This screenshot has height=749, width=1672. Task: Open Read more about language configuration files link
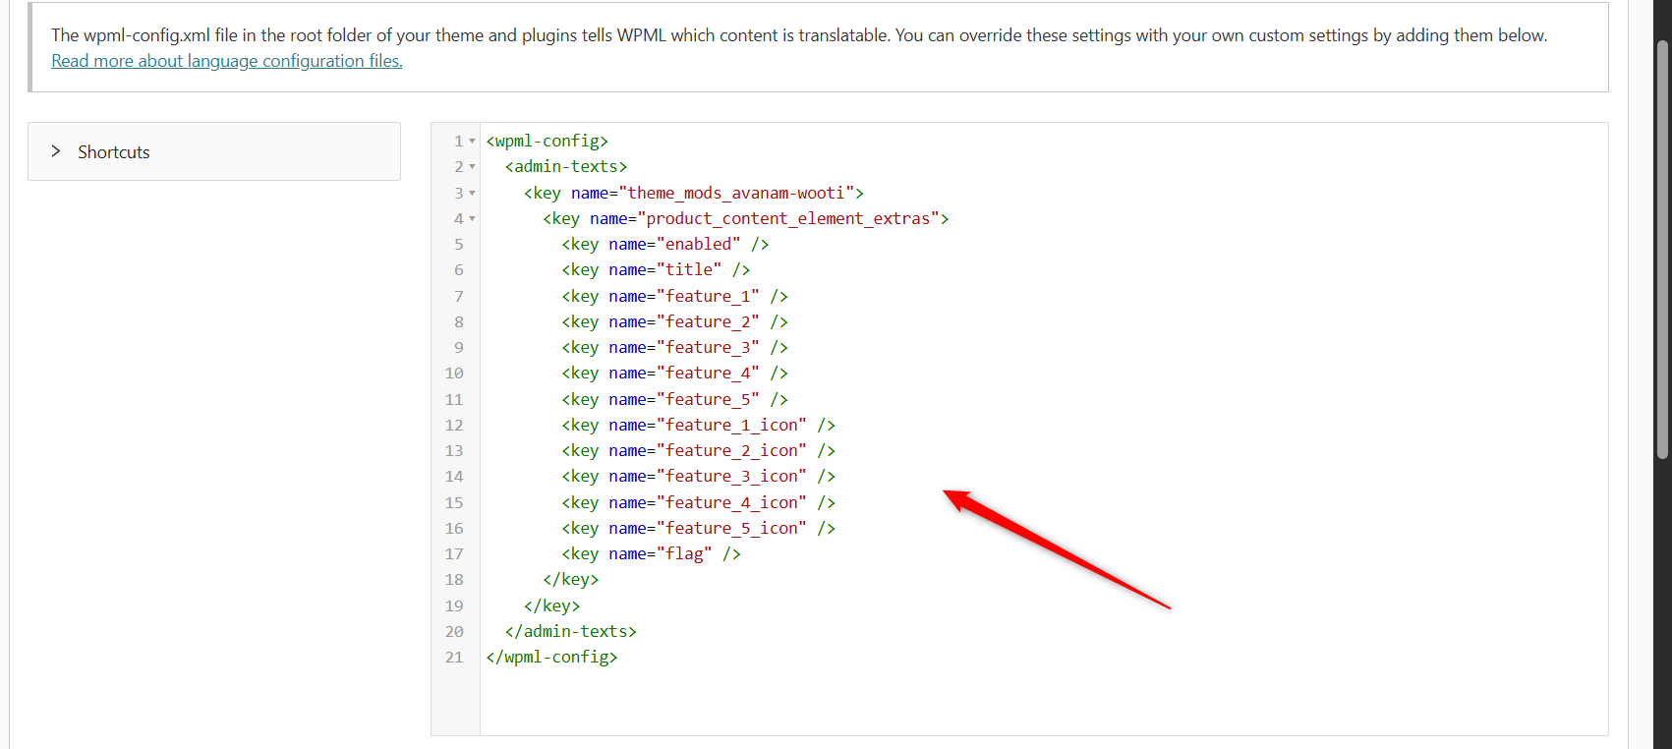(227, 61)
